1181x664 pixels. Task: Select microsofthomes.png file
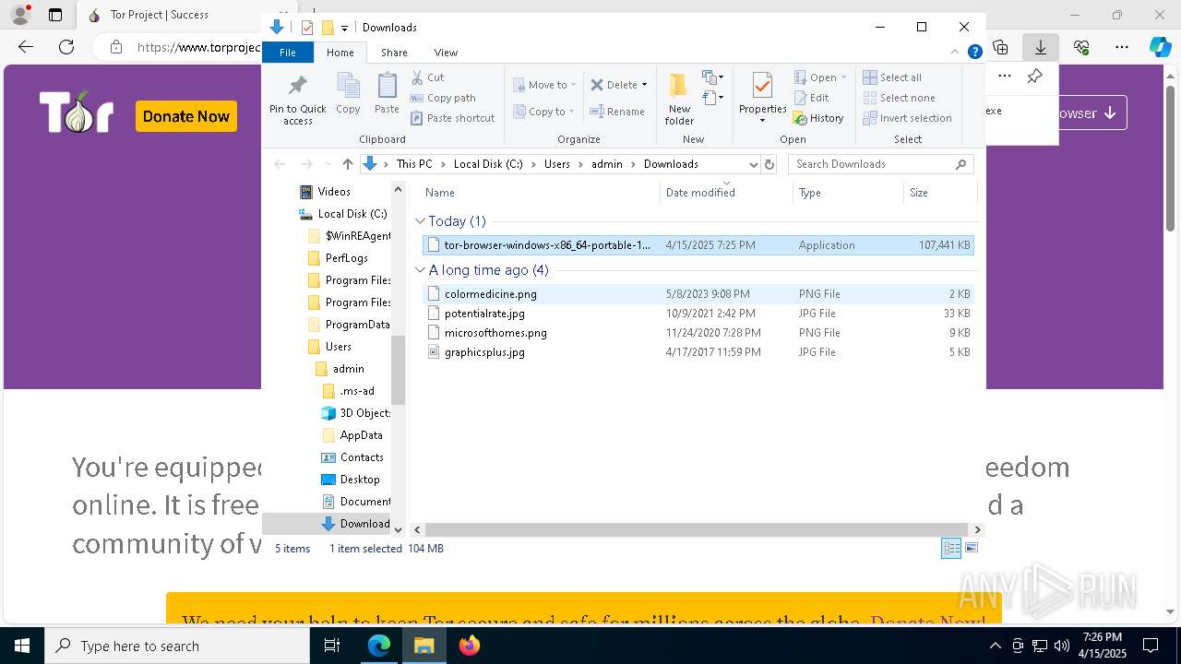[x=698, y=333]
